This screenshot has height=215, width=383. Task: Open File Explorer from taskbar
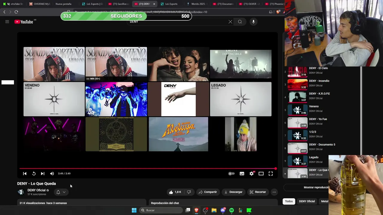[214, 210]
